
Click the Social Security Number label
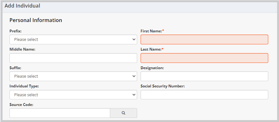[163, 86]
